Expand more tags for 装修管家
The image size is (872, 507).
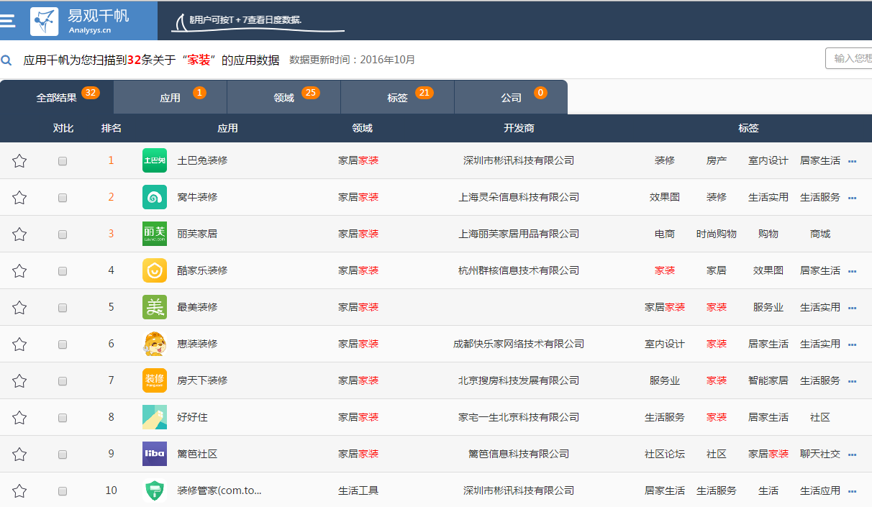pyautogui.click(x=853, y=492)
